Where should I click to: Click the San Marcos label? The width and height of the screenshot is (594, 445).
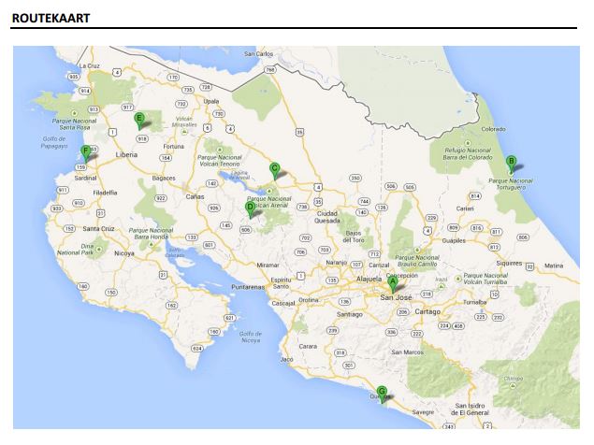click(408, 352)
